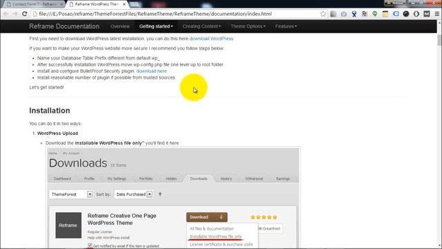The image size is (442, 249).
Task: Click the Downloads screenshot image
Action: 173,198
